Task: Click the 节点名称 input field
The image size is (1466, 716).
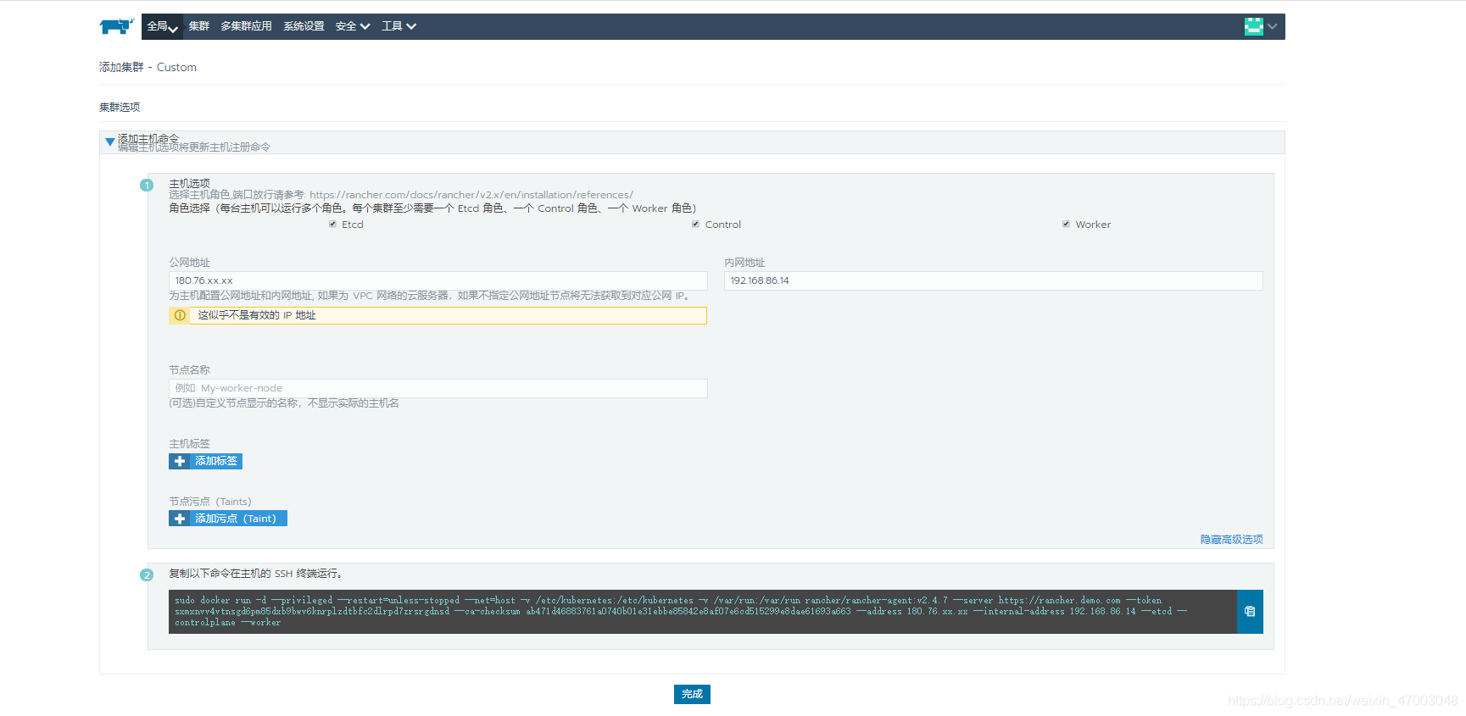Action: pyautogui.click(x=438, y=388)
